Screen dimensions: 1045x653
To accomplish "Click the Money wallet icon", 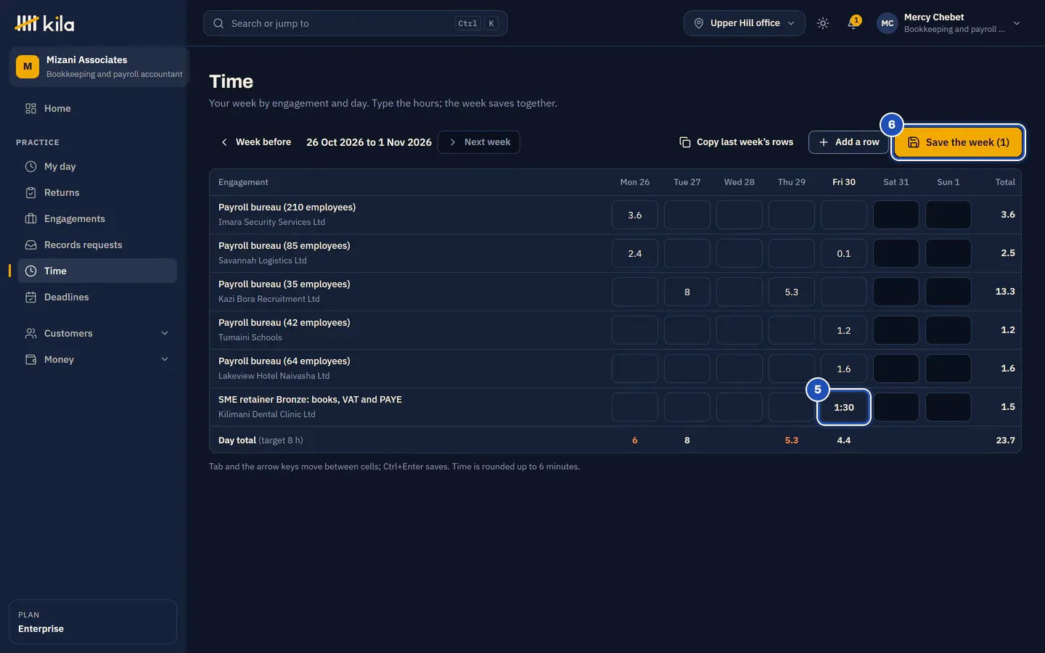I will coord(30,359).
